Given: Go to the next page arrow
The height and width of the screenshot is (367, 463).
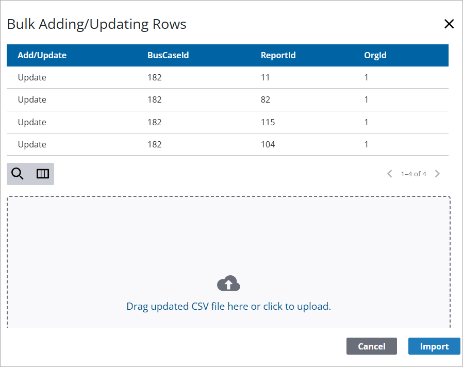Looking at the screenshot, I should pyautogui.click(x=437, y=174).
